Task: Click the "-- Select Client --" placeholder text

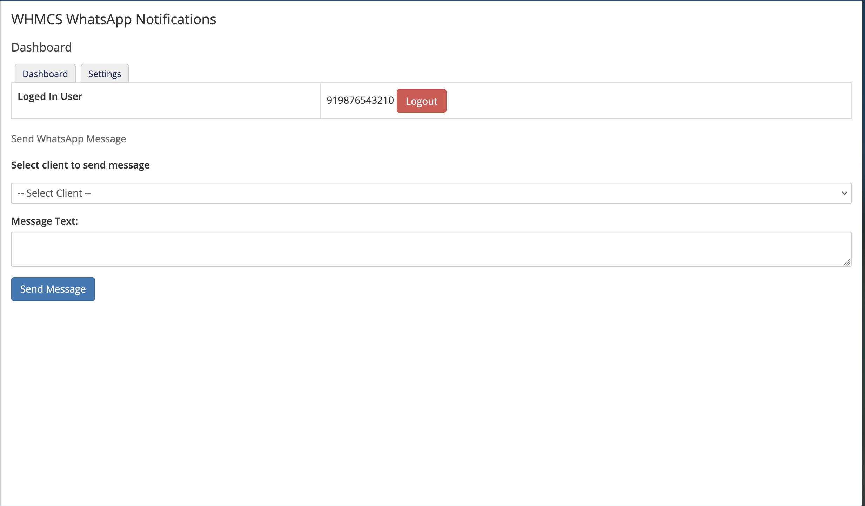Action: (x=54, y=193)
